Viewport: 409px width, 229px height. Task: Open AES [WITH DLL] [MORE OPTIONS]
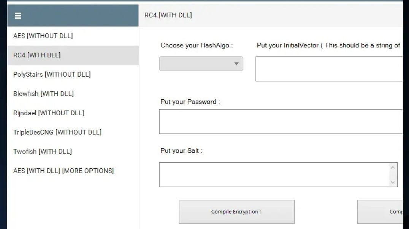pyautogui.click(x=63, y=171)
